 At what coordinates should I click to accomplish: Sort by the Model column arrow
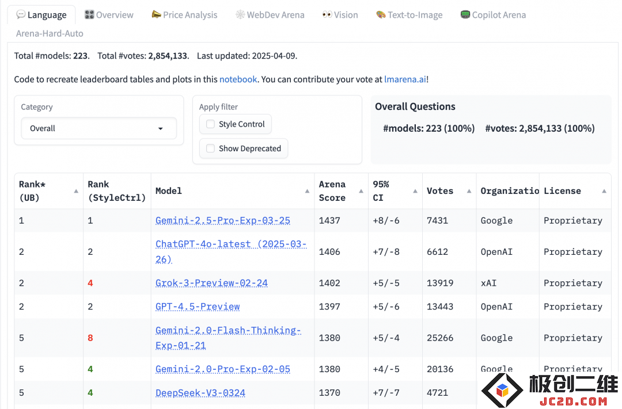pos(307,191)
